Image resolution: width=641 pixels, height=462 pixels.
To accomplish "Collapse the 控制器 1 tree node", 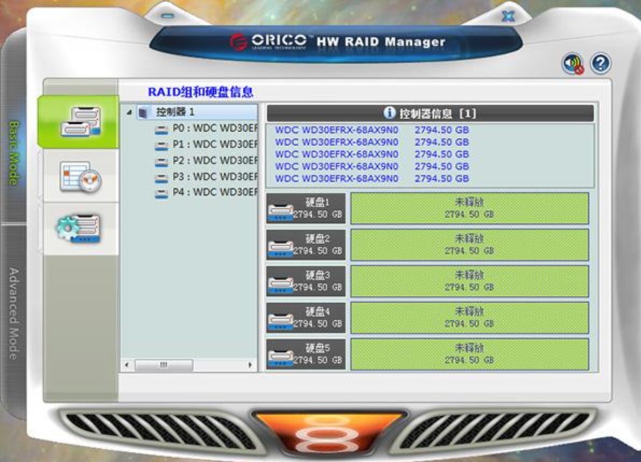I will pos(129,112).
